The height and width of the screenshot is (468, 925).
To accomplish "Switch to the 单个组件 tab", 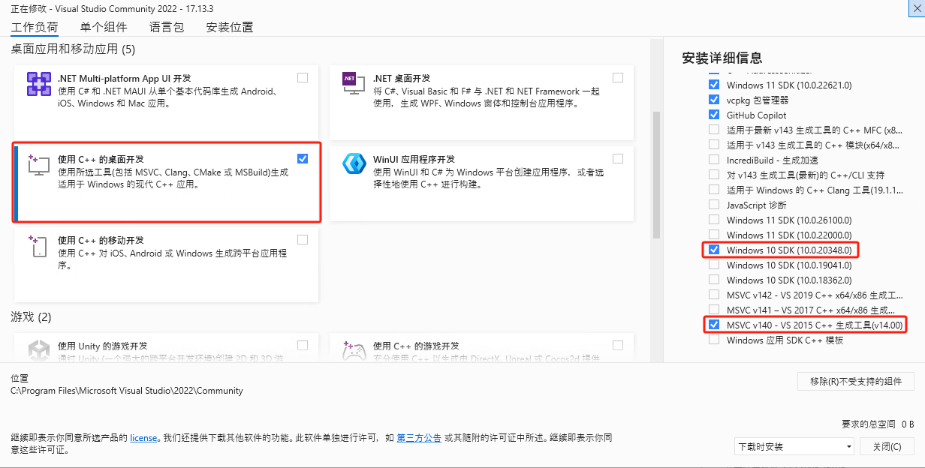I will tap(104, 27).
